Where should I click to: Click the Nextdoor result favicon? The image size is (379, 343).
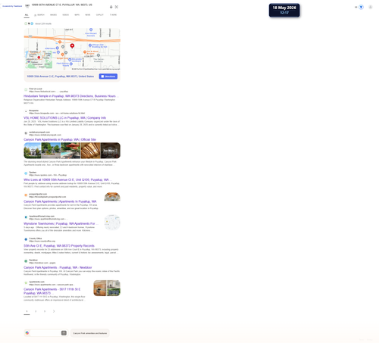[x=26, y=261]
